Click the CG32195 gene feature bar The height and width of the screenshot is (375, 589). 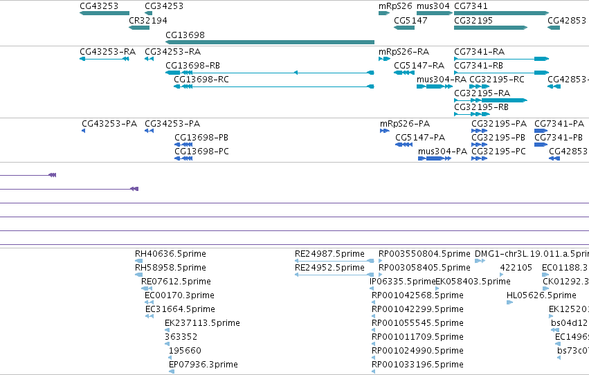pyautogui.click(x=491, y=28)
